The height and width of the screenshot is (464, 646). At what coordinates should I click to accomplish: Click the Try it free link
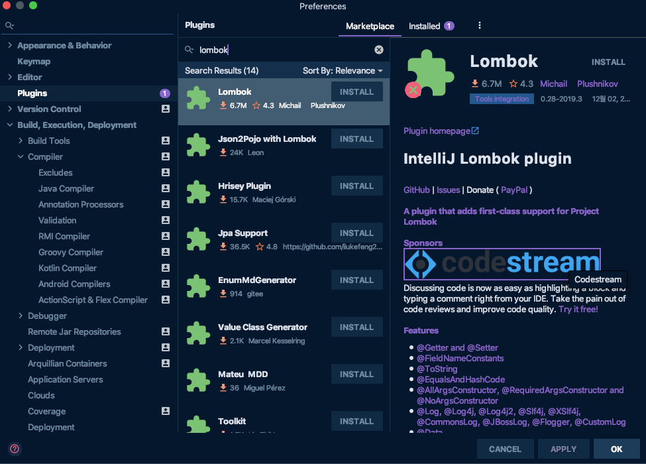578,310
